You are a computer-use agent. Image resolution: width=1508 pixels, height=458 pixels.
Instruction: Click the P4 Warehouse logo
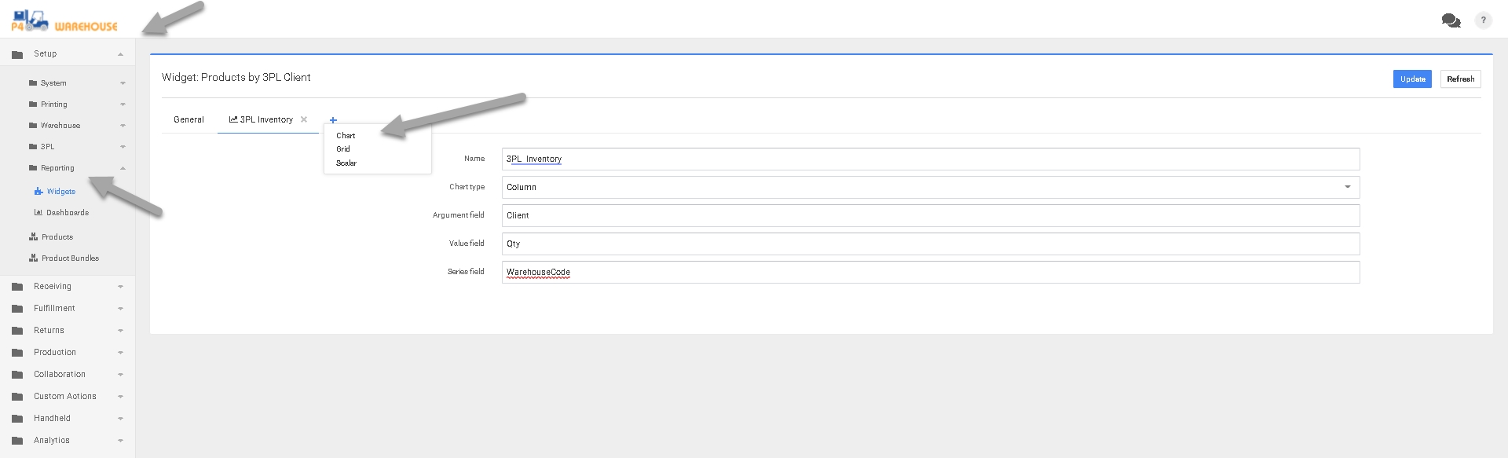(64, 21)
